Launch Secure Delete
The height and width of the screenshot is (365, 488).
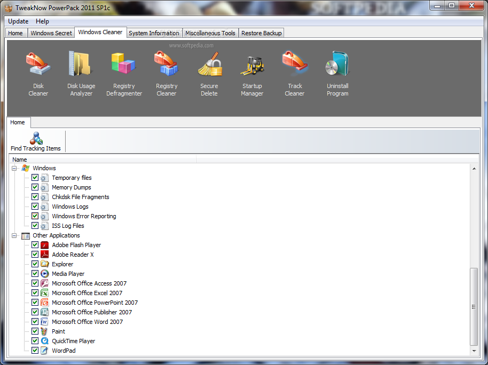209,74
